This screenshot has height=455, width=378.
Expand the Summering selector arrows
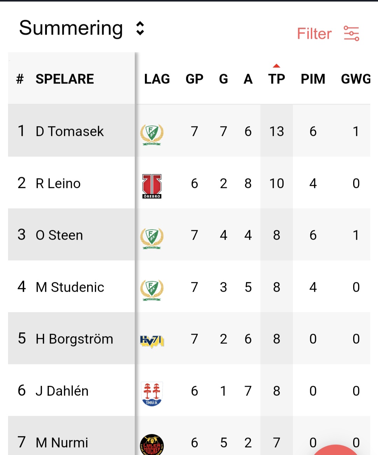pyautogui.click(x=140, y=28)
